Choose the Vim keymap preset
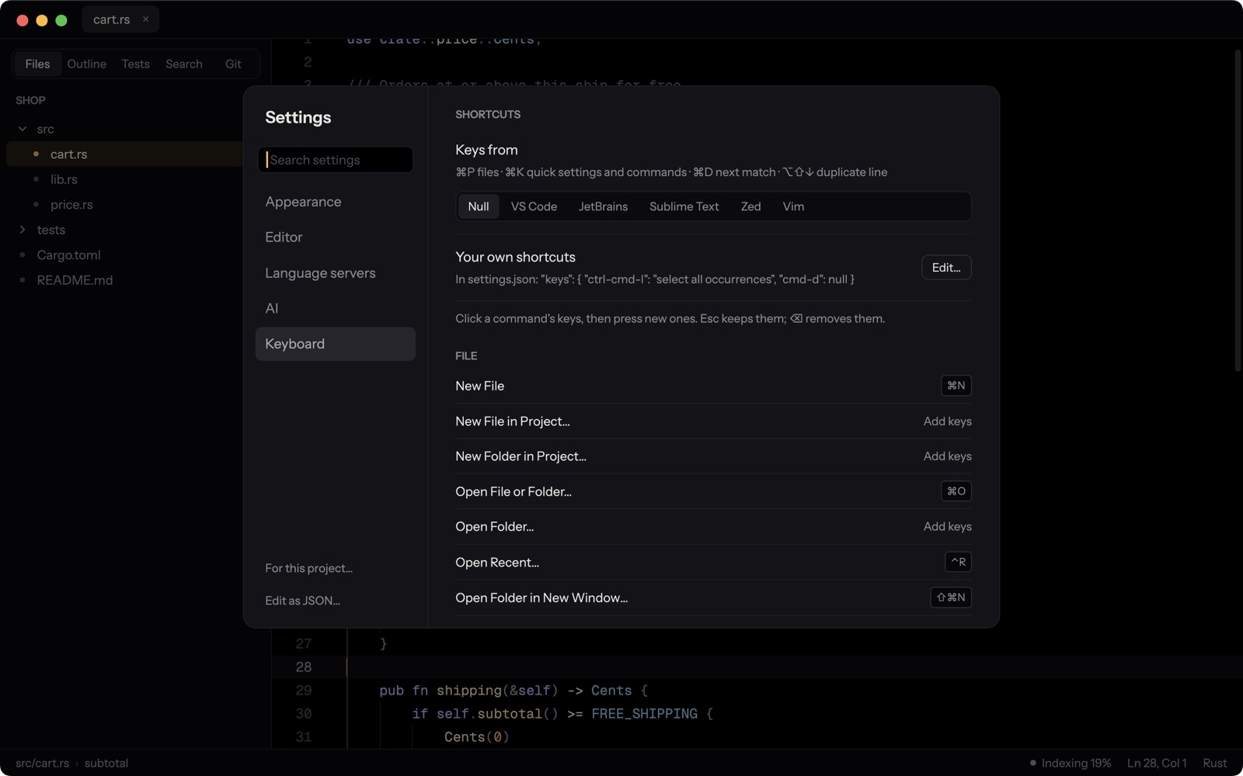 [x=793, y=206]
